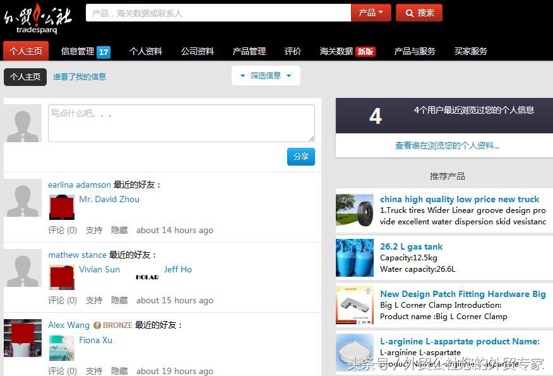Screen dimensions: 553x376
Task: Open the 产品 search category dropdown
Action: (371, 12)
